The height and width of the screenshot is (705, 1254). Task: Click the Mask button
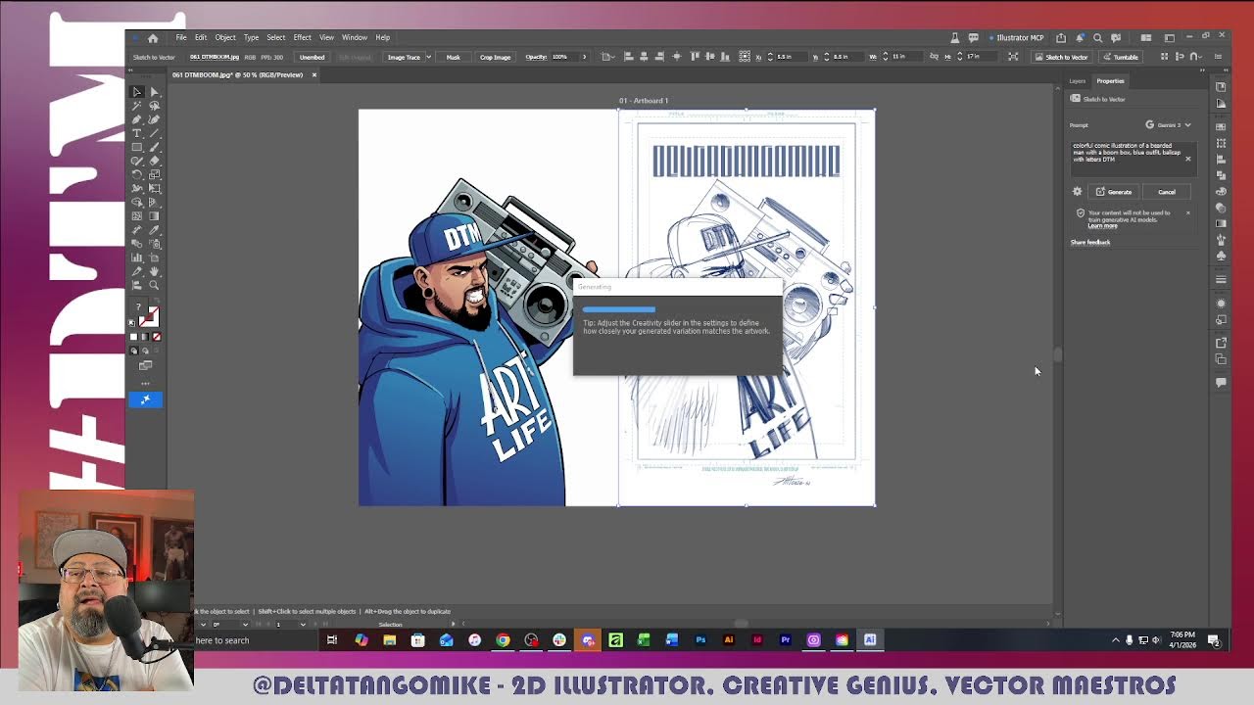[x=453, y=57]
